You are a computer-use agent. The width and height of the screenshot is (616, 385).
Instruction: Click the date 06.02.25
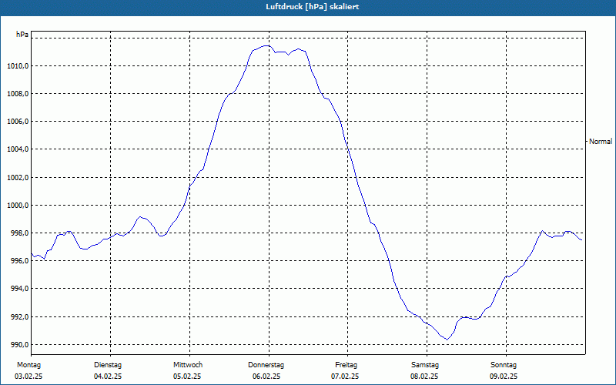[266, 377]
